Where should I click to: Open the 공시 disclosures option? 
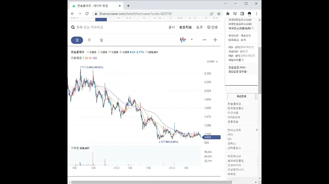tap(172, 27)
